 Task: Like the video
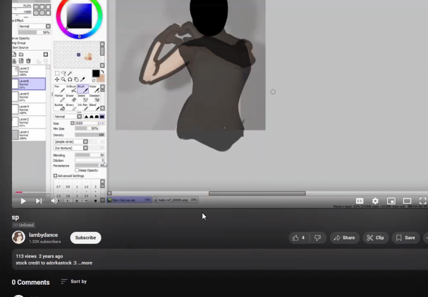[x=299, y=238]
